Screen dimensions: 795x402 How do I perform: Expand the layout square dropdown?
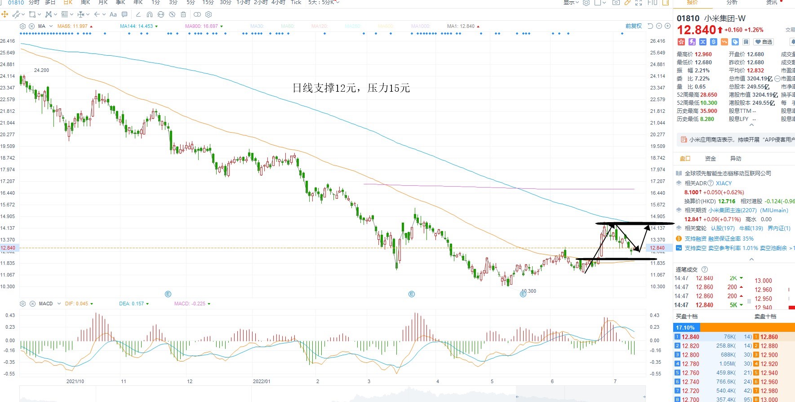click(604, 2)
